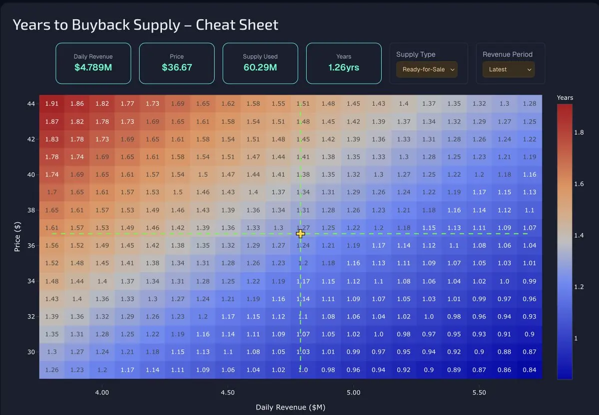599x415 pixels.
Task: Click the yellow crosshair marker on heatmap
Action: coord(300,234)
